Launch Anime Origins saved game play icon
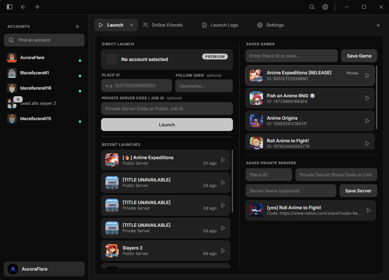Screen dimensions: 389x280 pyautogui.click(x=368, y=121)
